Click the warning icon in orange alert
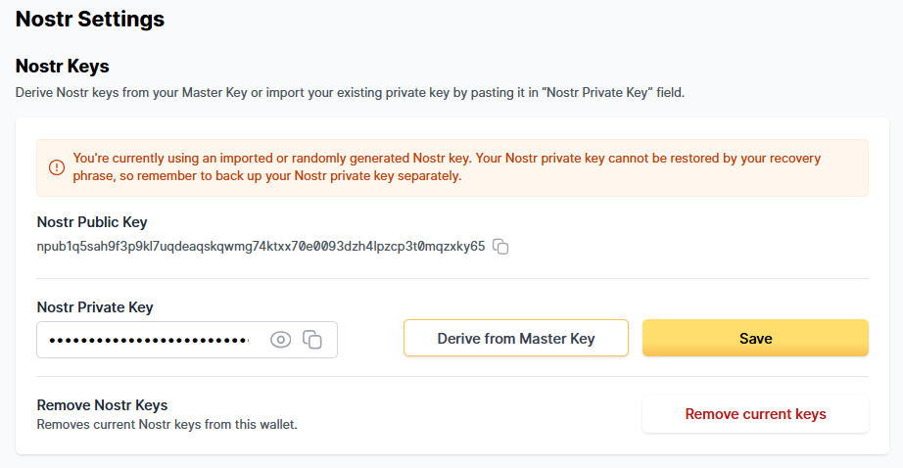 [x=56, y=167]
